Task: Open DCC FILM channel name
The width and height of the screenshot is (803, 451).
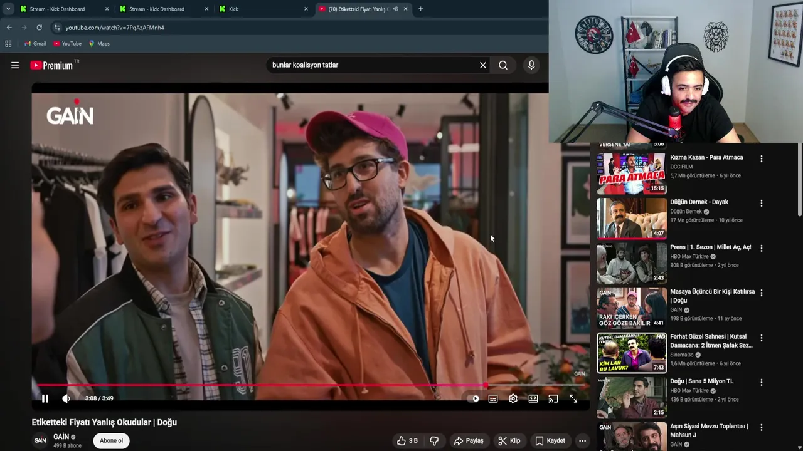Action: pyautogui.click(x=681, y=167)
